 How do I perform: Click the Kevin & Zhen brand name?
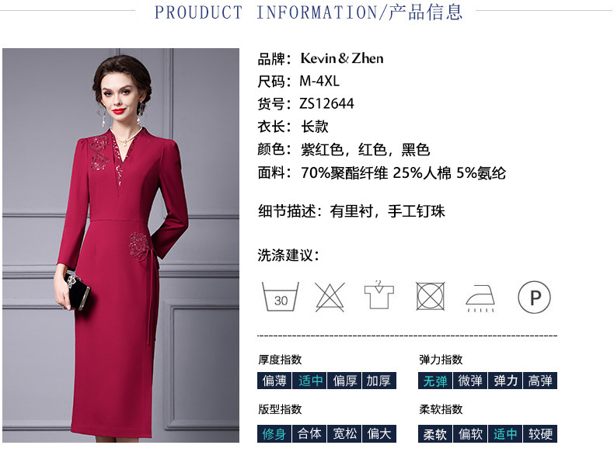(342, 58)
